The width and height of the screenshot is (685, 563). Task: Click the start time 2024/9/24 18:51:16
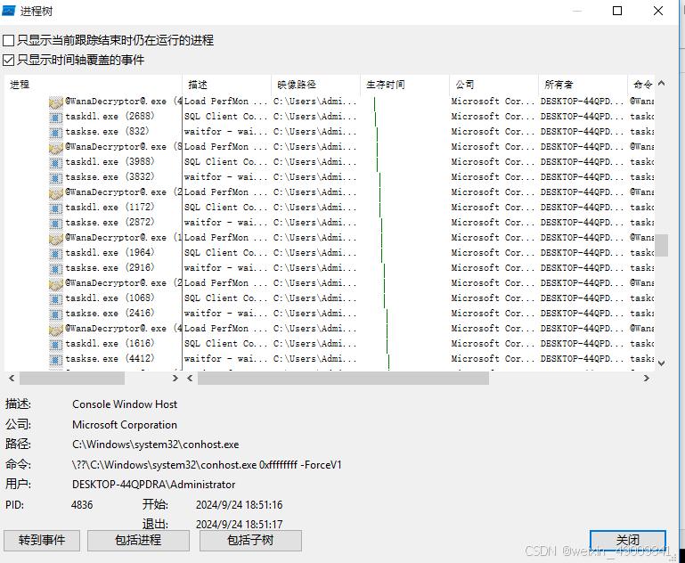239,505
